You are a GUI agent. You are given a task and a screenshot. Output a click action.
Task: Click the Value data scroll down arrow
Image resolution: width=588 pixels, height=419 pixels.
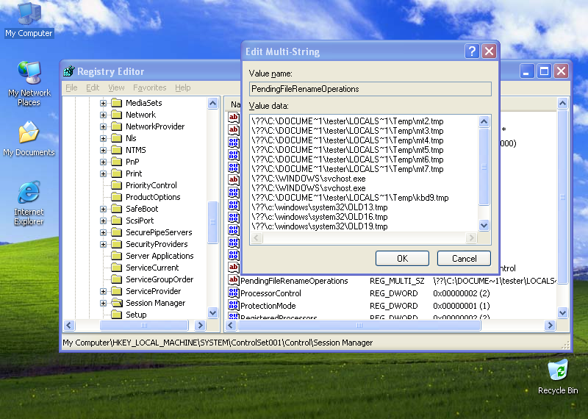484,225
